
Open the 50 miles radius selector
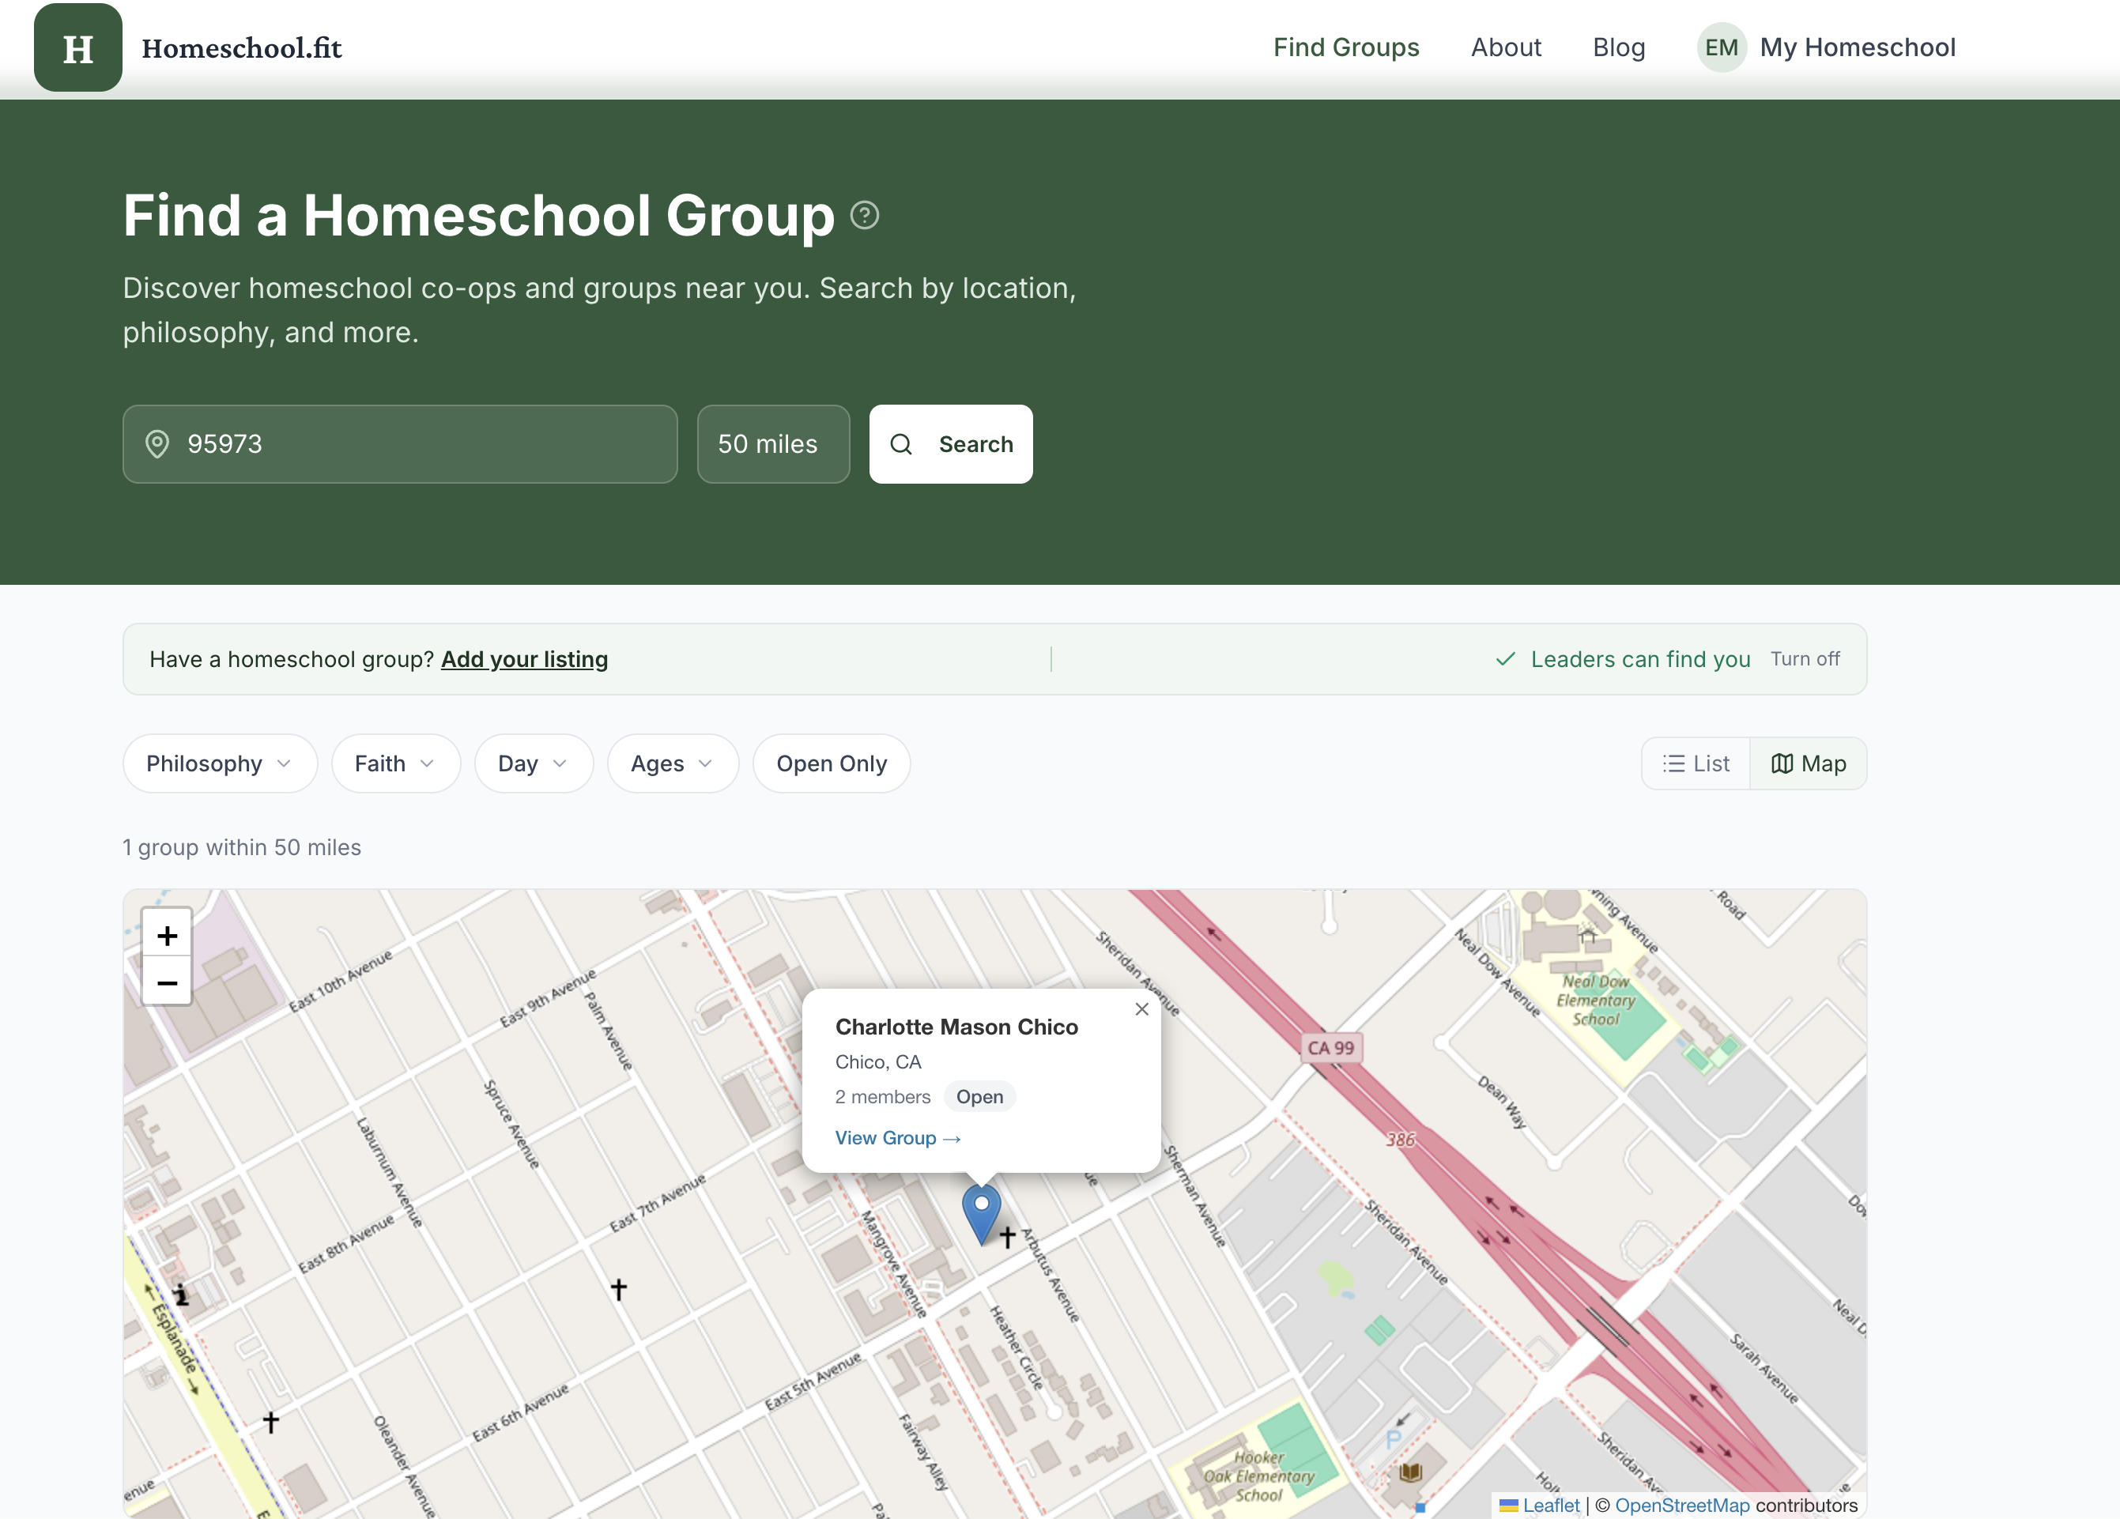[x=773, y=444]
